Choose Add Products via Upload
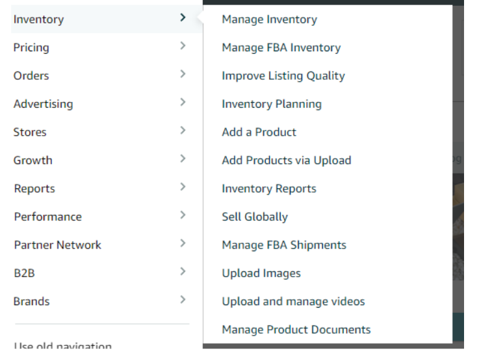 tap(287, 160)
